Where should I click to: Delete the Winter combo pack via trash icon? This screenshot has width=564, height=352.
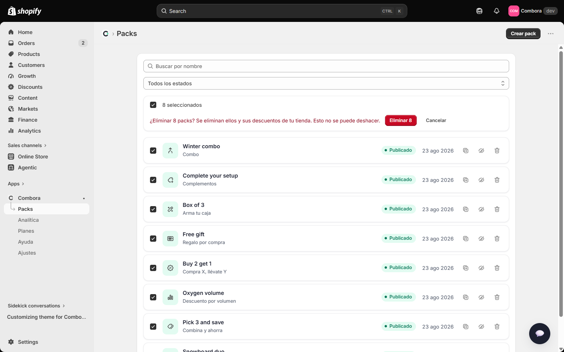[x=497, y=151]
